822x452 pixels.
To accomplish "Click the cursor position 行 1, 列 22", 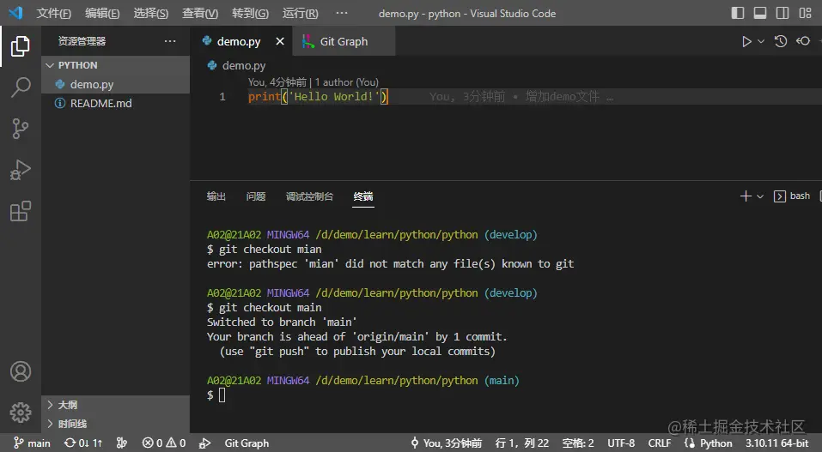I will click(521, 443).
